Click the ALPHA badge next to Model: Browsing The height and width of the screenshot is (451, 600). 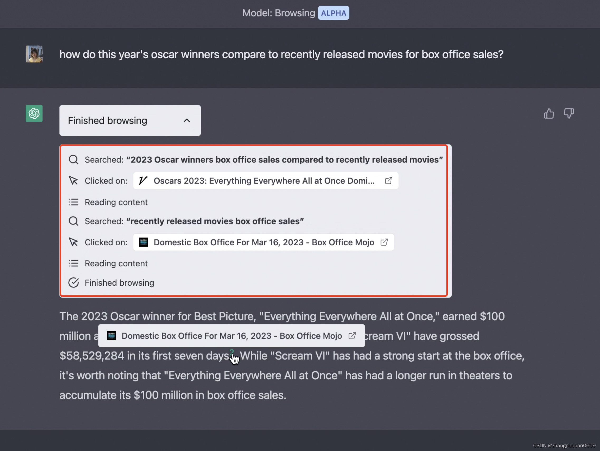coord(333,13)
